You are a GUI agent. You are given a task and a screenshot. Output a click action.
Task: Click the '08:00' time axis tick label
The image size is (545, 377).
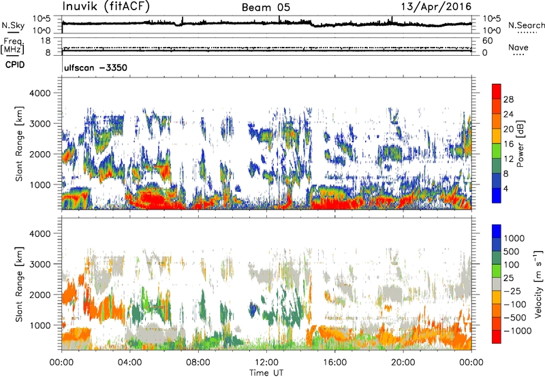pyautogui.click(x=198, y=363)
